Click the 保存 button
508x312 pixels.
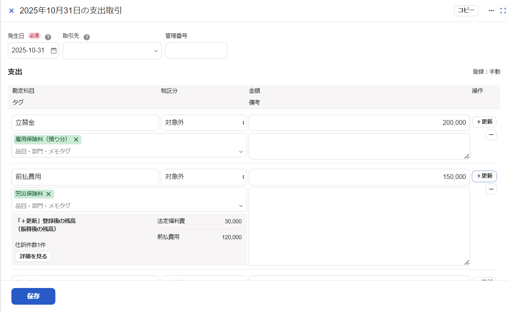pos(33,296)
